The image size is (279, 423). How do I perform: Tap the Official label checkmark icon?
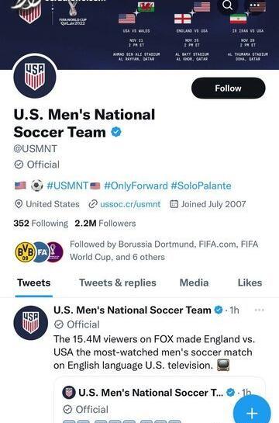point(19,165)
